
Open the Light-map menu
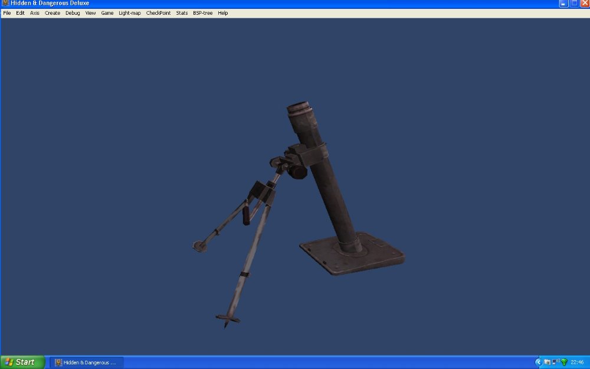130,13
